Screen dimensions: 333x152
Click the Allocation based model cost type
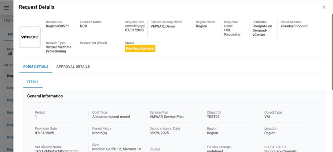click(111, 117)
